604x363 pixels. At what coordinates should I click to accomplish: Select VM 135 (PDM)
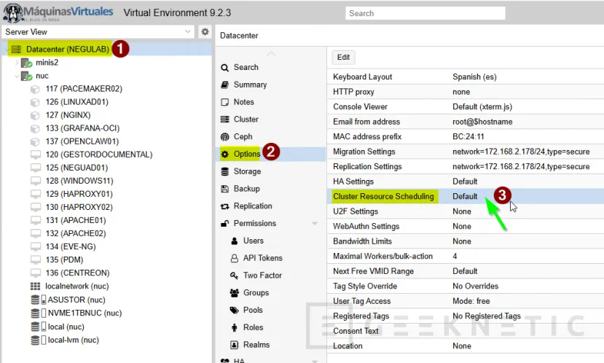pos(64,259)
